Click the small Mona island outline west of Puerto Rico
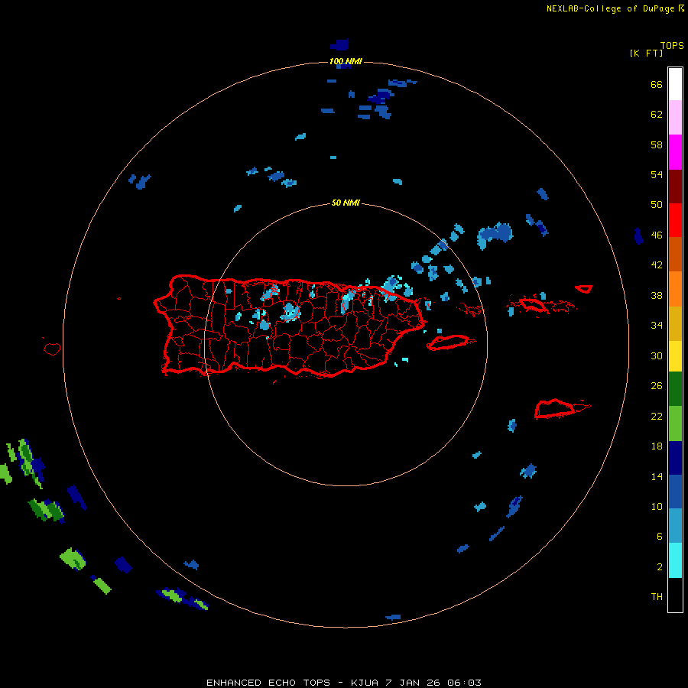Image resolution: width=688 pixels, height=688 pixels. point(52,349)
